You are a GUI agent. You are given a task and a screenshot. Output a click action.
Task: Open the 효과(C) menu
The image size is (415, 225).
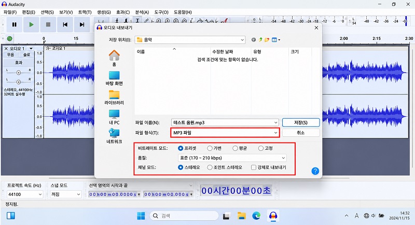[123, 12]
